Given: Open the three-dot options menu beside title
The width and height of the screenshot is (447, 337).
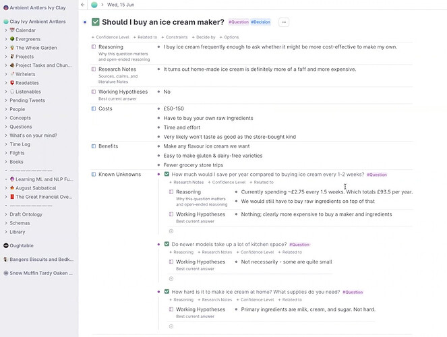Looking at the screenshot, I should 284,22.
